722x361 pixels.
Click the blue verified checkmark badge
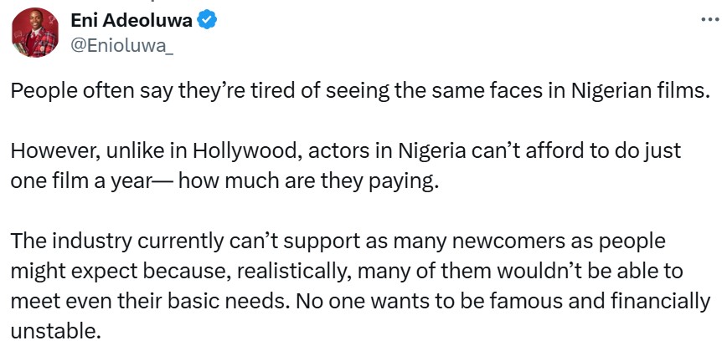coord(207,20)
